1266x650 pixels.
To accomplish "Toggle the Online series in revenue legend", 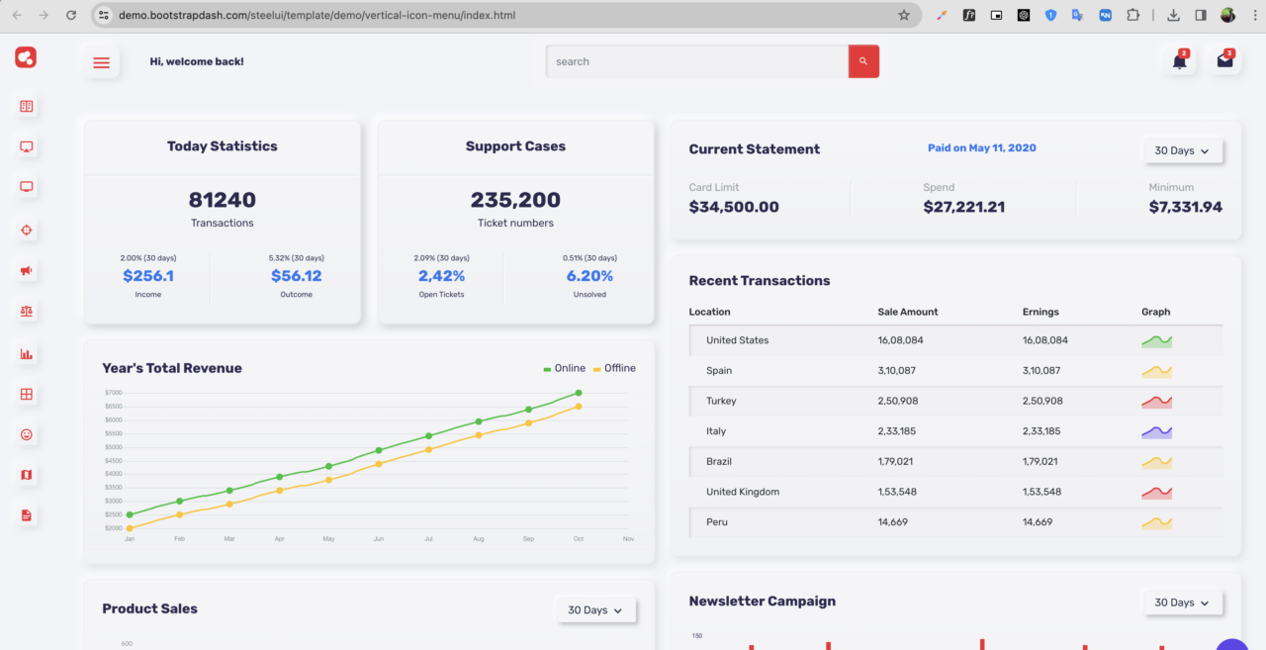I will (x=565, y=368).
